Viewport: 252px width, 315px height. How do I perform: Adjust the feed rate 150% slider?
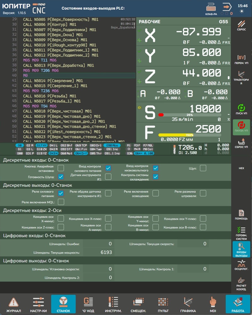190,135
